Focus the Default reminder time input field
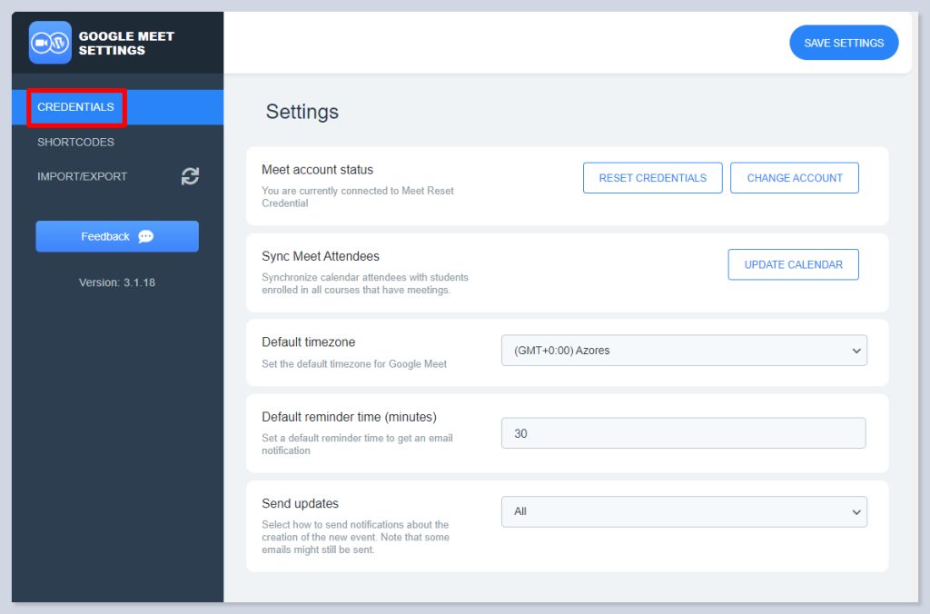 [x=683, y=433]
